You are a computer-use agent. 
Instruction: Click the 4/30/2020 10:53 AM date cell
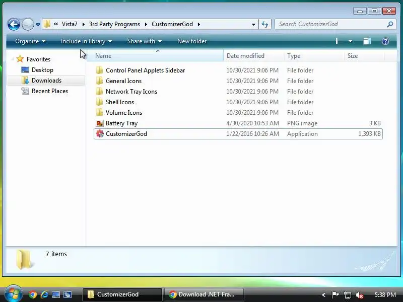[x=253, y=123]
